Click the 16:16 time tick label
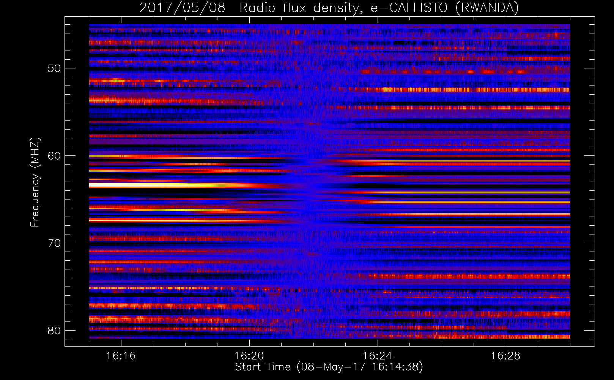This screenshot has height=380, width=614. (x=121, y=356)
